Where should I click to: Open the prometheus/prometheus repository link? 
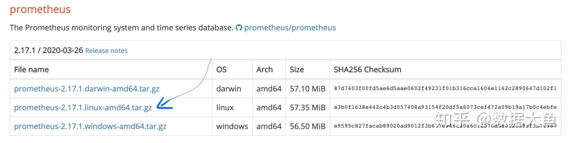290,28
